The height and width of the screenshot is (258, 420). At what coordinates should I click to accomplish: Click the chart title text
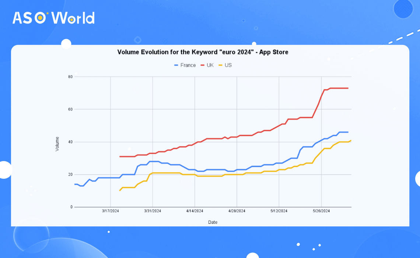[x=203, y=52]
